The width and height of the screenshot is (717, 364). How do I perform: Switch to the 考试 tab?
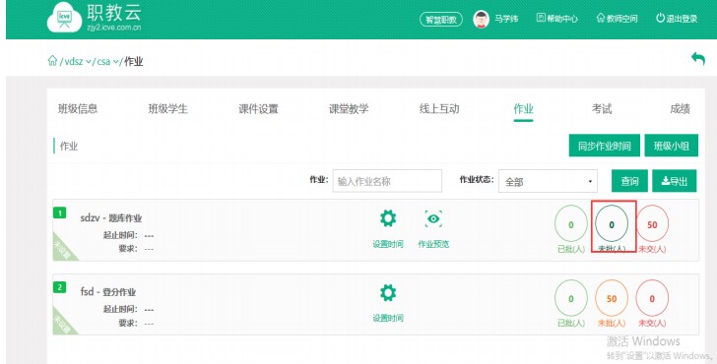602,108
